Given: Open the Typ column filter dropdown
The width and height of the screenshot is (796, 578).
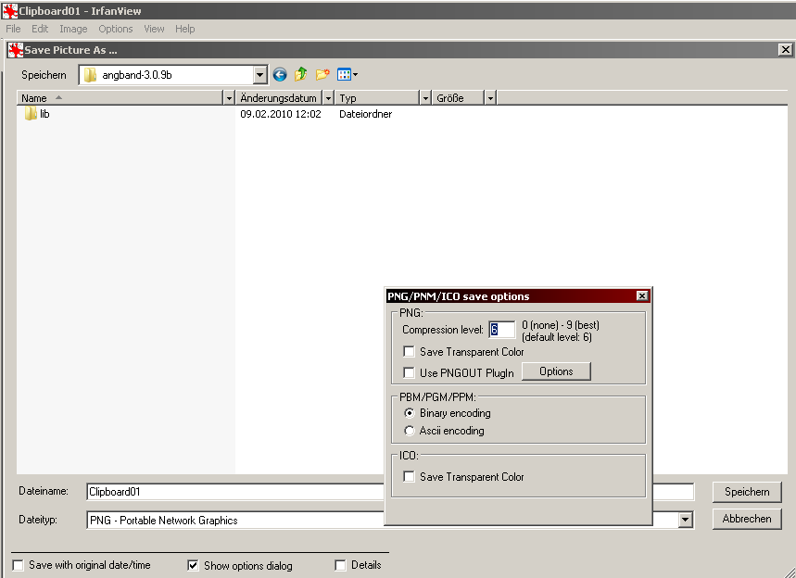Looking at the screenshot, I should (x=425, y=97).
